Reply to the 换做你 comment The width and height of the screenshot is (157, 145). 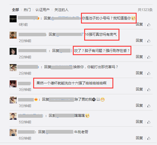[x=139, y=73]
